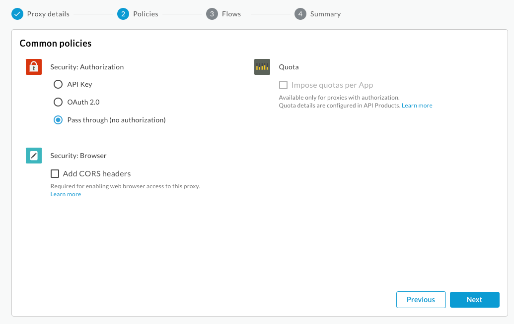
Task: Click the checkmark icon on Proxy details step
Action: 17,14
